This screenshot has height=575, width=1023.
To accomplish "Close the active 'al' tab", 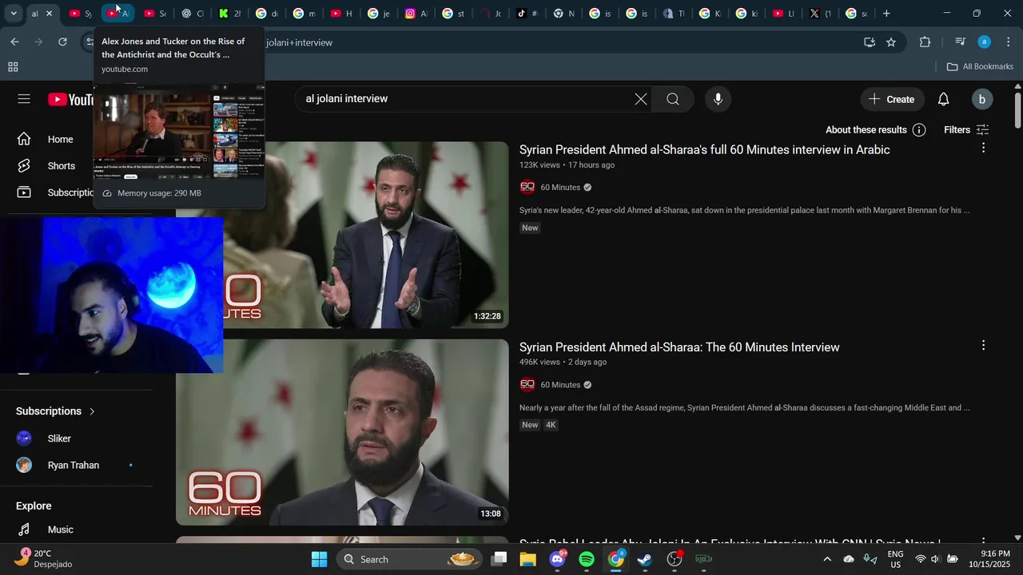I will tap(49, 14).
